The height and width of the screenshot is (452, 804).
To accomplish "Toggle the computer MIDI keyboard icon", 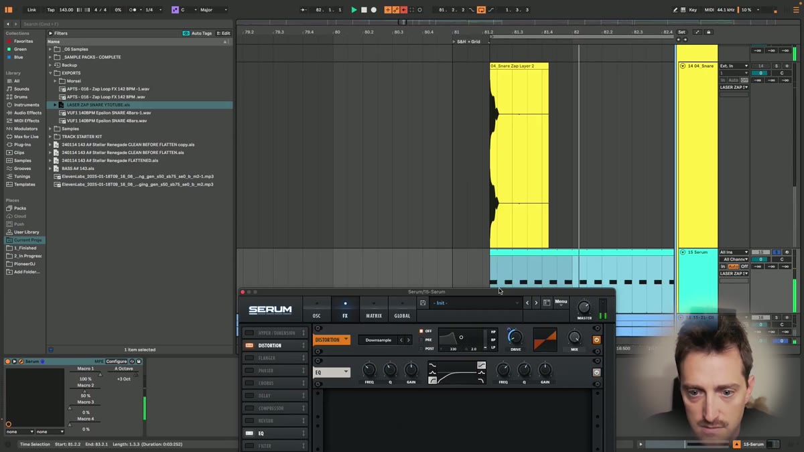I will tap(683, 10).
